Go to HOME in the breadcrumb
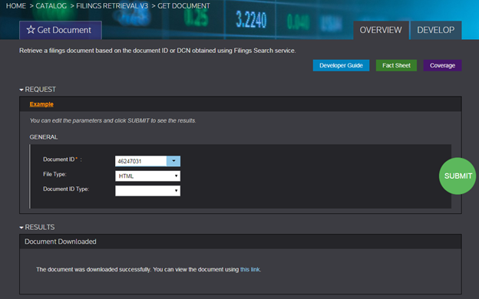This screenshot has height=299, width=479. pos(16,6)
